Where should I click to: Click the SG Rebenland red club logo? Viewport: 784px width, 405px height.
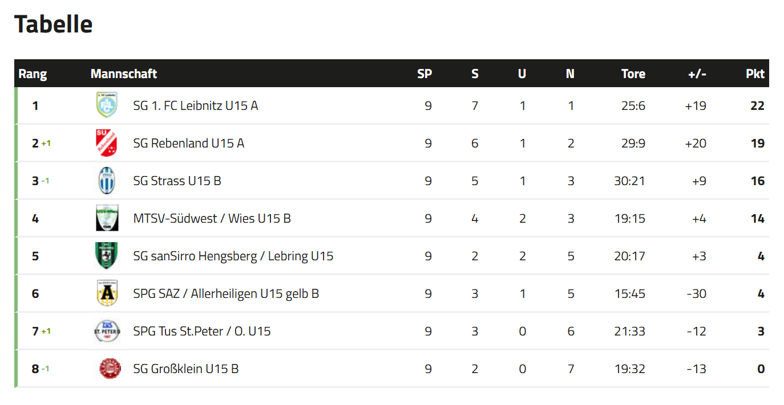click(107, 143)
